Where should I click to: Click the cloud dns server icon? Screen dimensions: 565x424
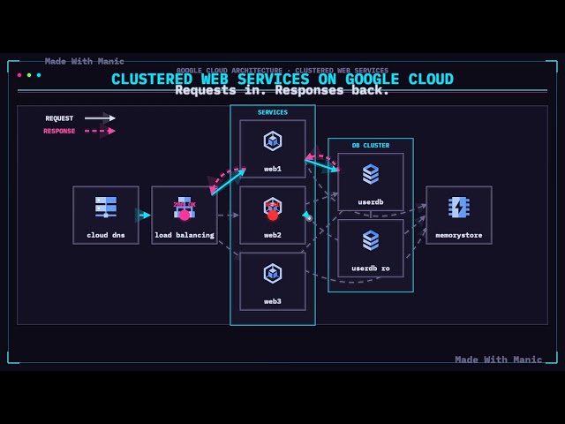pyautogui.click(x=106, y=207)
